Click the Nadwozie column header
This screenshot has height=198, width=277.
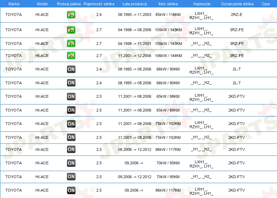[202, 4]
